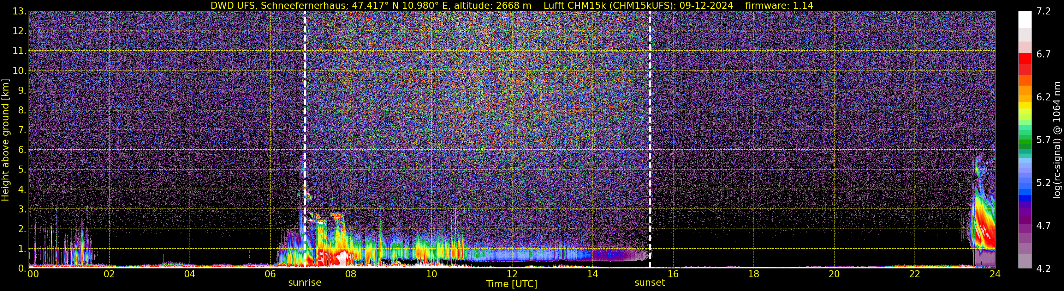Click the '8.' tick on the height axis
The width and height of the screenshot is (1064, 291).
coord(22,111)
